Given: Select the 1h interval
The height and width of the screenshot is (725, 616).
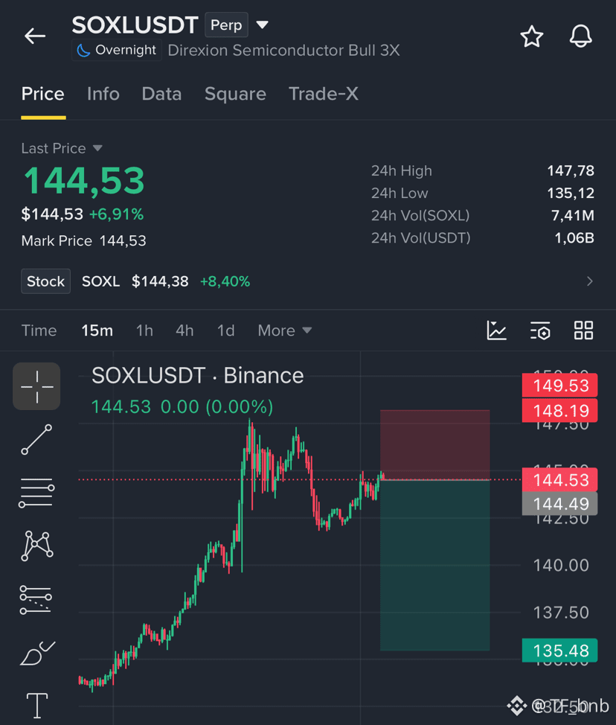Looking at the screenshot, I should [144, 330].
